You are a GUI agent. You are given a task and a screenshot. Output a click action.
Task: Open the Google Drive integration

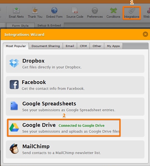click(75, 128)
